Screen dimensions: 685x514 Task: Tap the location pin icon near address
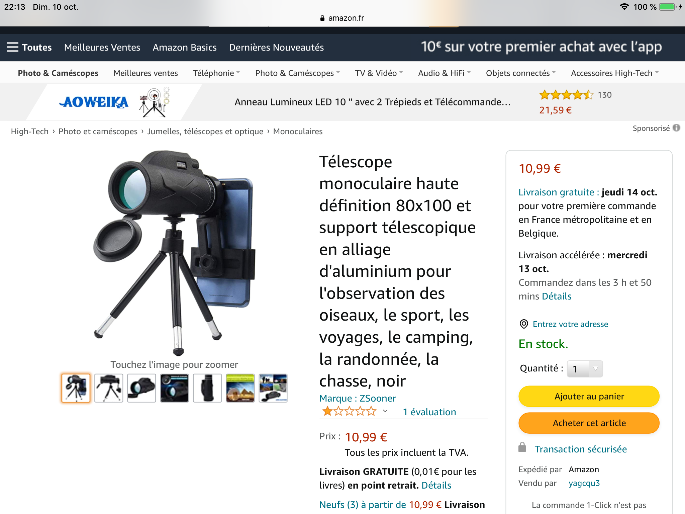coord(523,324)
